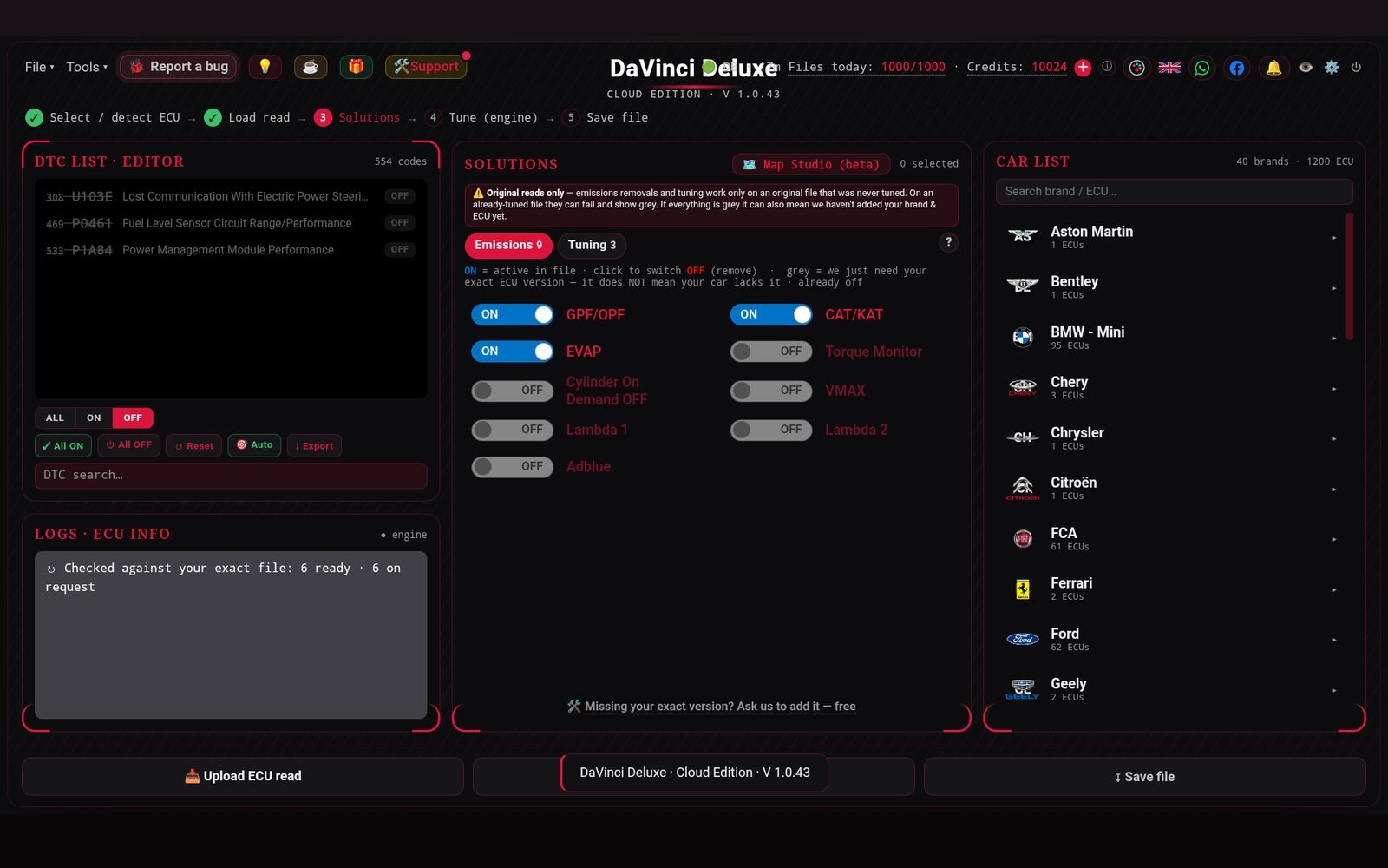Expand the Ford brand row arrow
This screenshot has width=1388, height=868.
1334,641
